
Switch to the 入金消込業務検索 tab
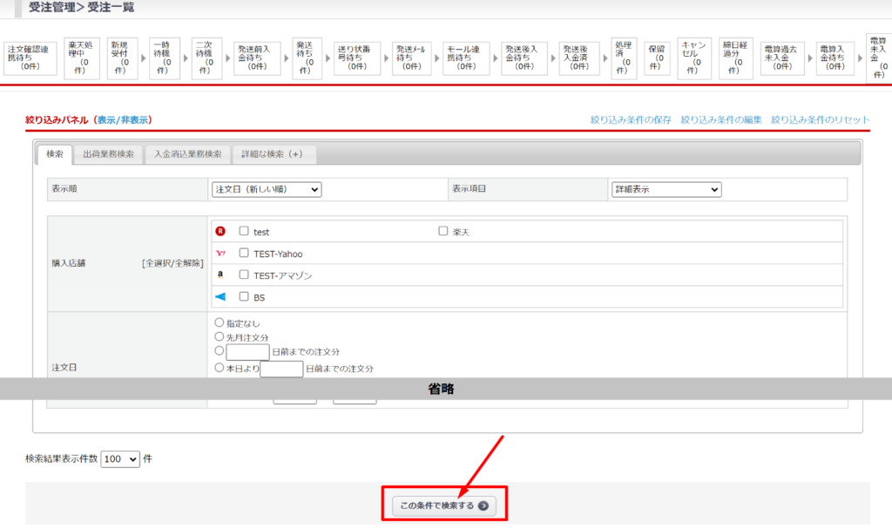(187, 154)
